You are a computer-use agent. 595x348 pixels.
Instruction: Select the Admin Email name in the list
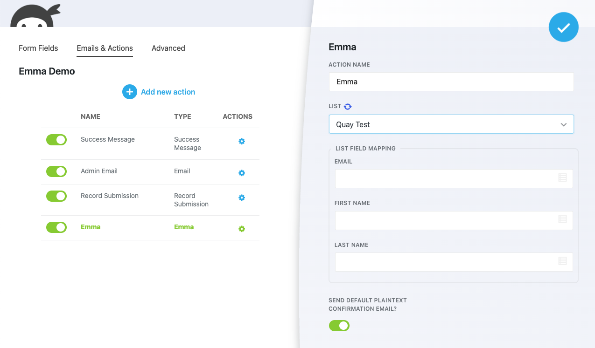coord(99,171)
